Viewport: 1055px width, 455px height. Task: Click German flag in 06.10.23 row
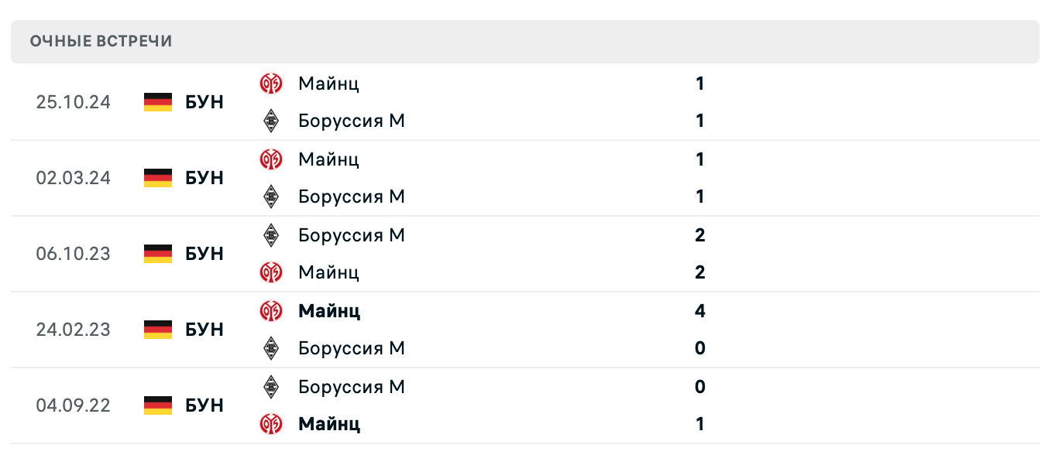point(158,254)
